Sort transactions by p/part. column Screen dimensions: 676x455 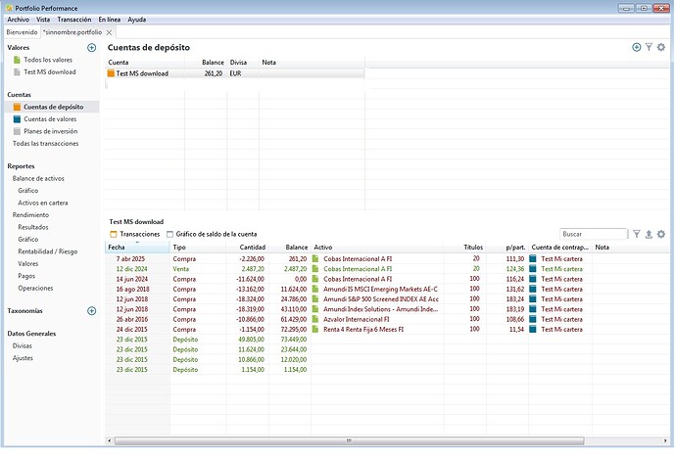tap(507, 248)
